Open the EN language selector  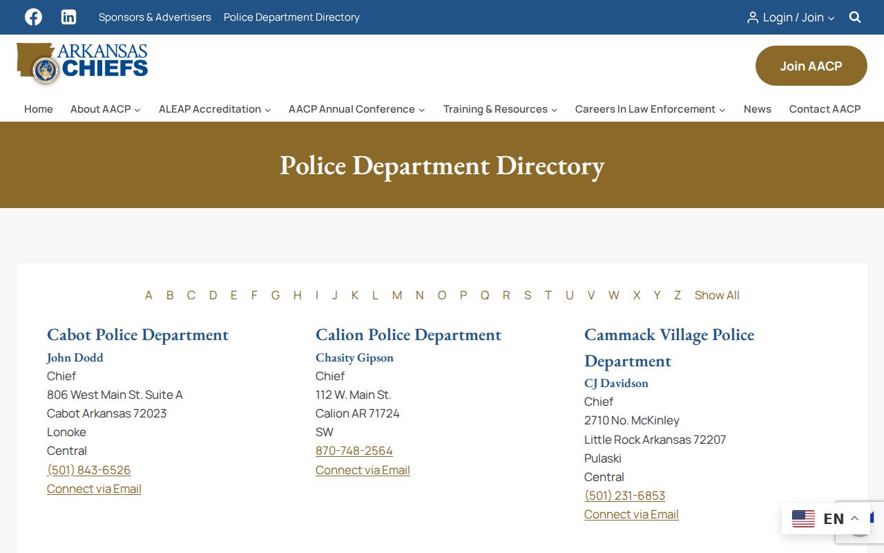(825, 518)
